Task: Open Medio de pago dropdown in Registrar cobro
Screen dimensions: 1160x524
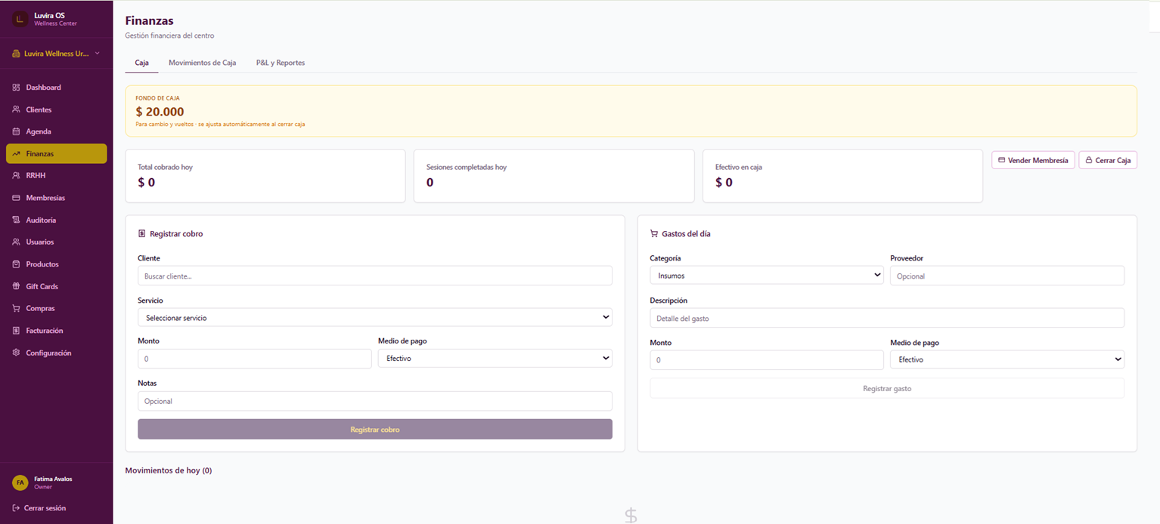Action: tap(495, 359)
